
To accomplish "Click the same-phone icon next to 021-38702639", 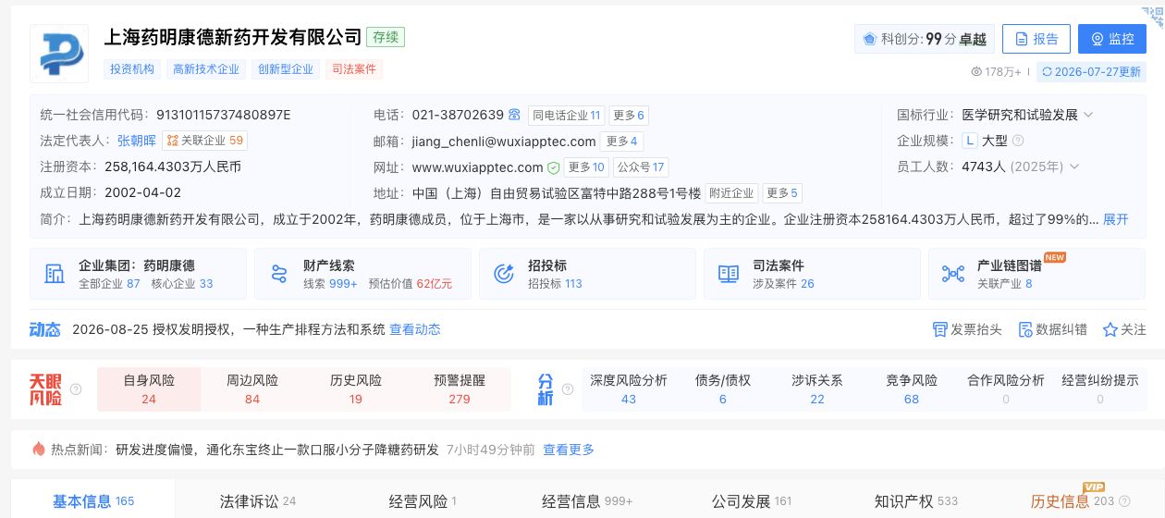I will 515,115.
